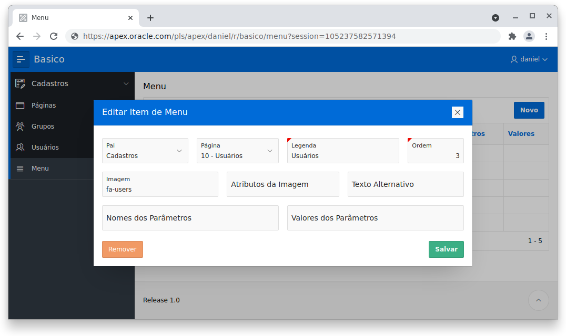Select Cadastros in the navigation menu
Screen dimensions: 566x336
[x=50, y=83]
